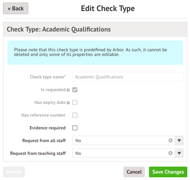Click the Is requested help icon
Image resolution: width=190 pixels, height=180 pixels.
point(68,90)
